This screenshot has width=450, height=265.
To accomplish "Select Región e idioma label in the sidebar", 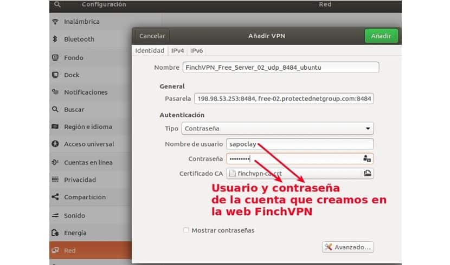I will pos(88,127).
